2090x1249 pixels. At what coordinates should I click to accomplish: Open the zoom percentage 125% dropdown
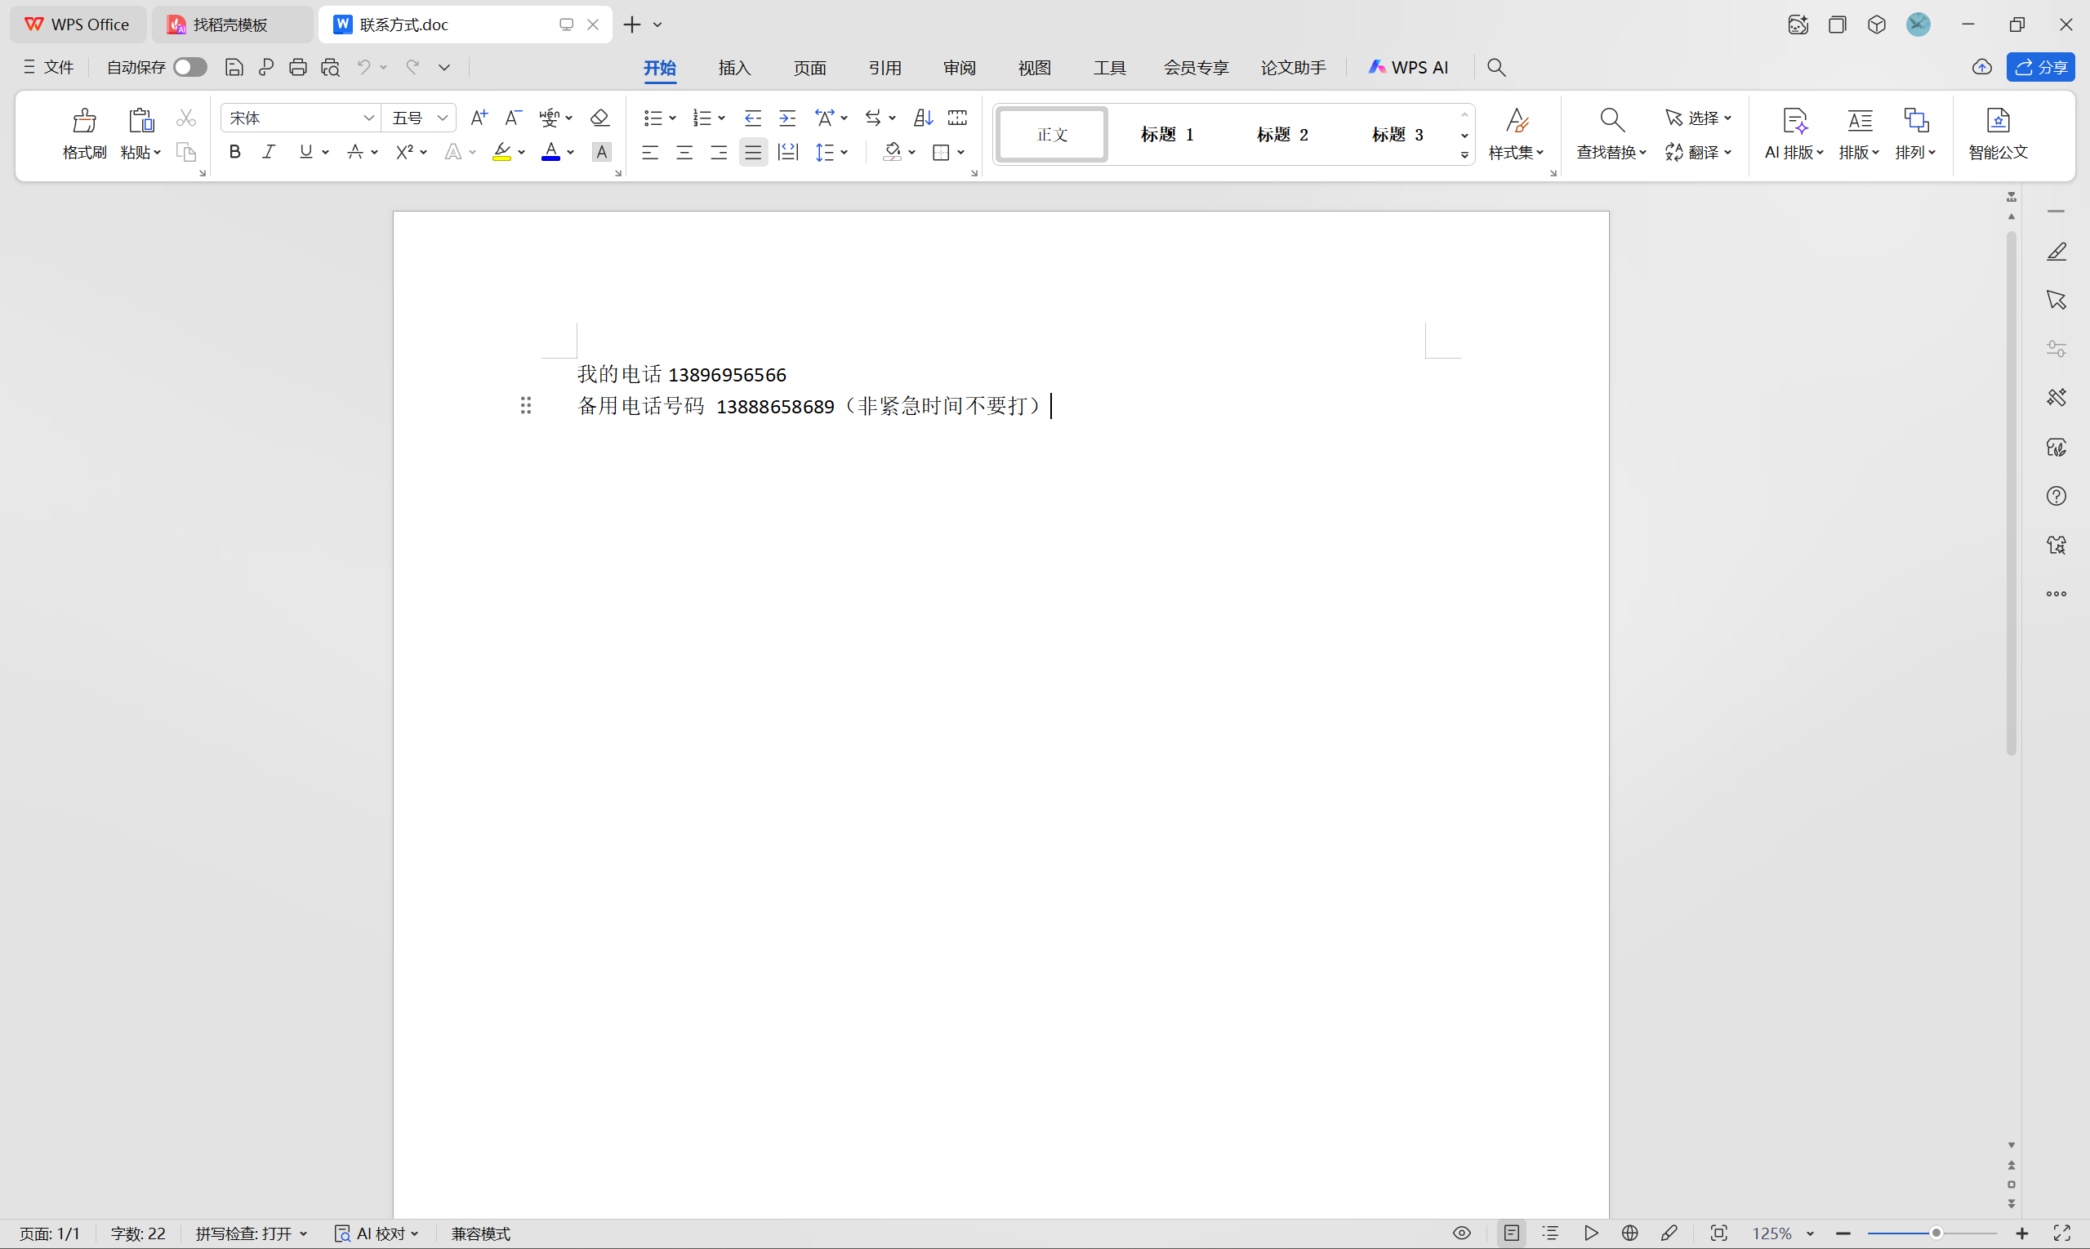[1810, 1233]
